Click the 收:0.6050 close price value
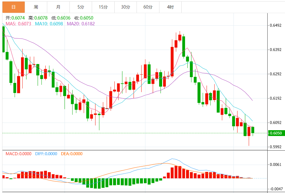This screenshot has width=285, height=193. tap(84, 18)
